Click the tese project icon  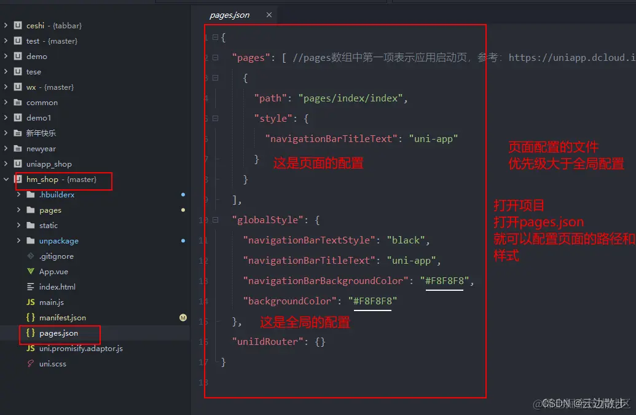click(x=18, y=71)
